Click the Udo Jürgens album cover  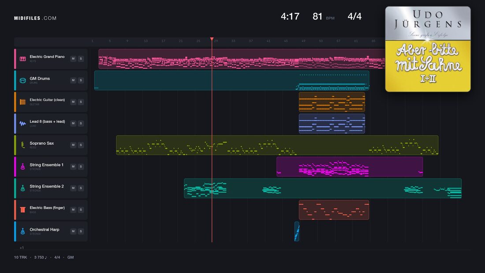(x=428, y=49)
